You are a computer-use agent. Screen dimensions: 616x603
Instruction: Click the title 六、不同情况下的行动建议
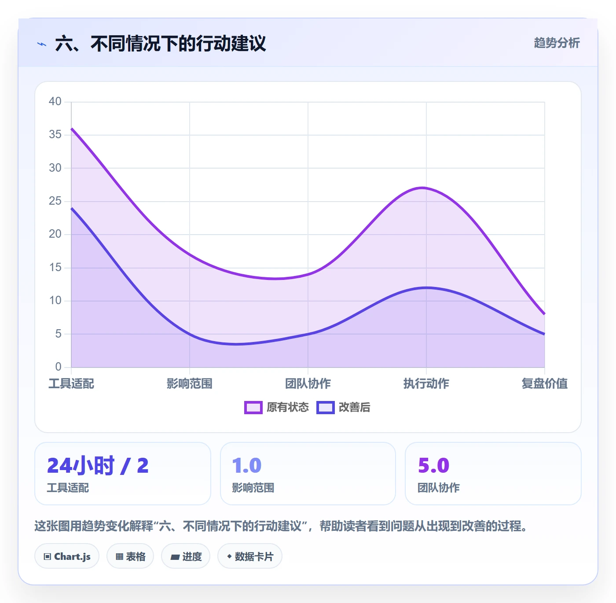[161, 44]
